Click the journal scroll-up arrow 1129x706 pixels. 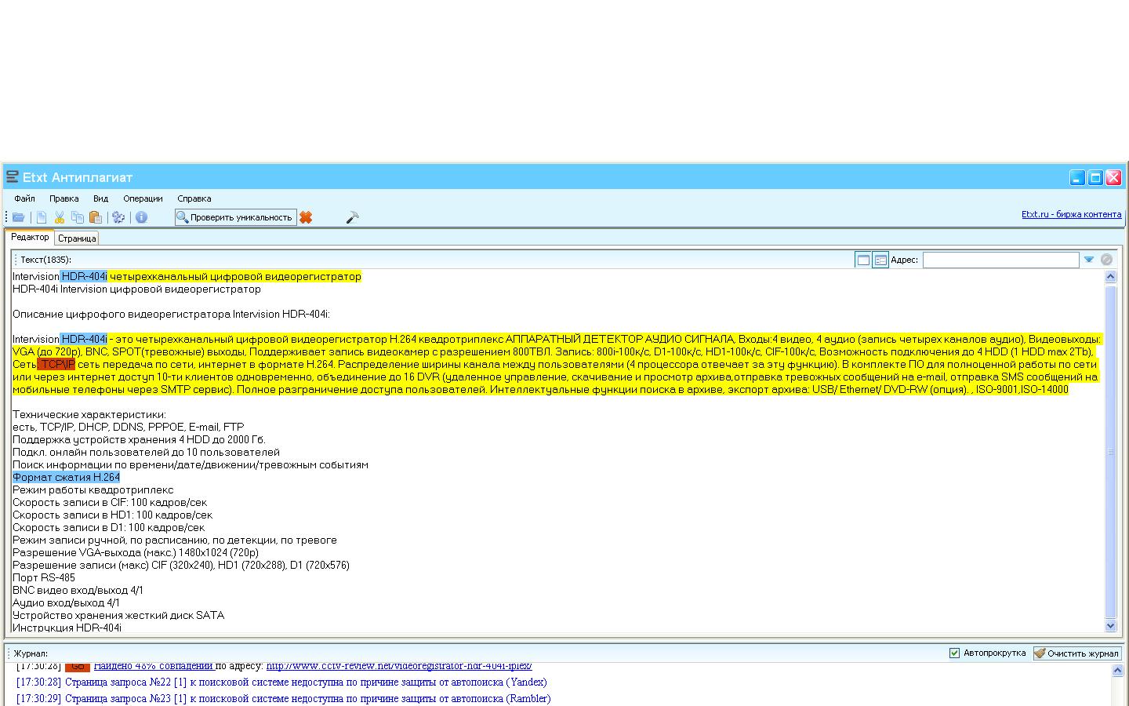tap(1118, 671)
